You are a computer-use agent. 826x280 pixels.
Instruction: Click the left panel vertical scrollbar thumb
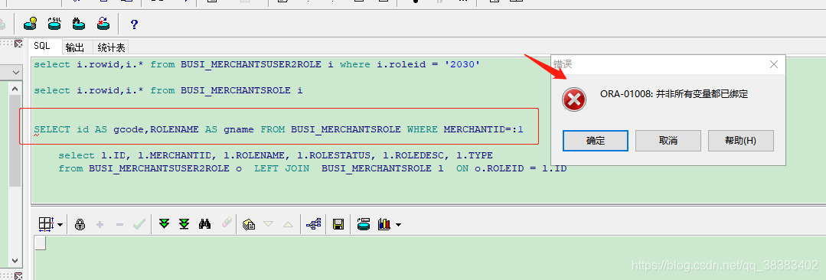click(x=15, y=141)
